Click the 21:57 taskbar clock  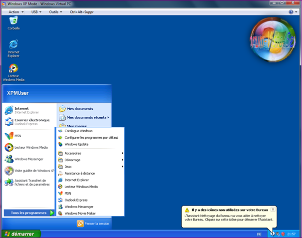coord(291,234)
